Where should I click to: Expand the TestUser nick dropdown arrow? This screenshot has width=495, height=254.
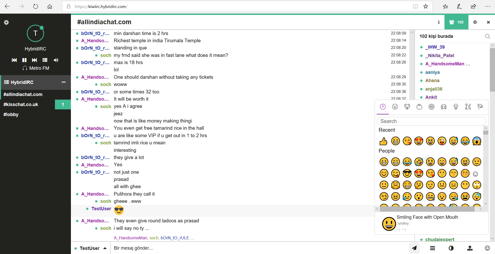click(105, 248)
